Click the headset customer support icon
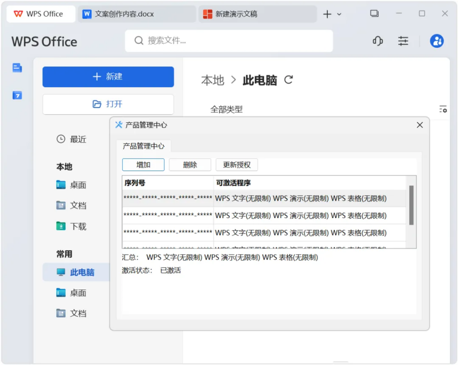 (x=377, y=41)
